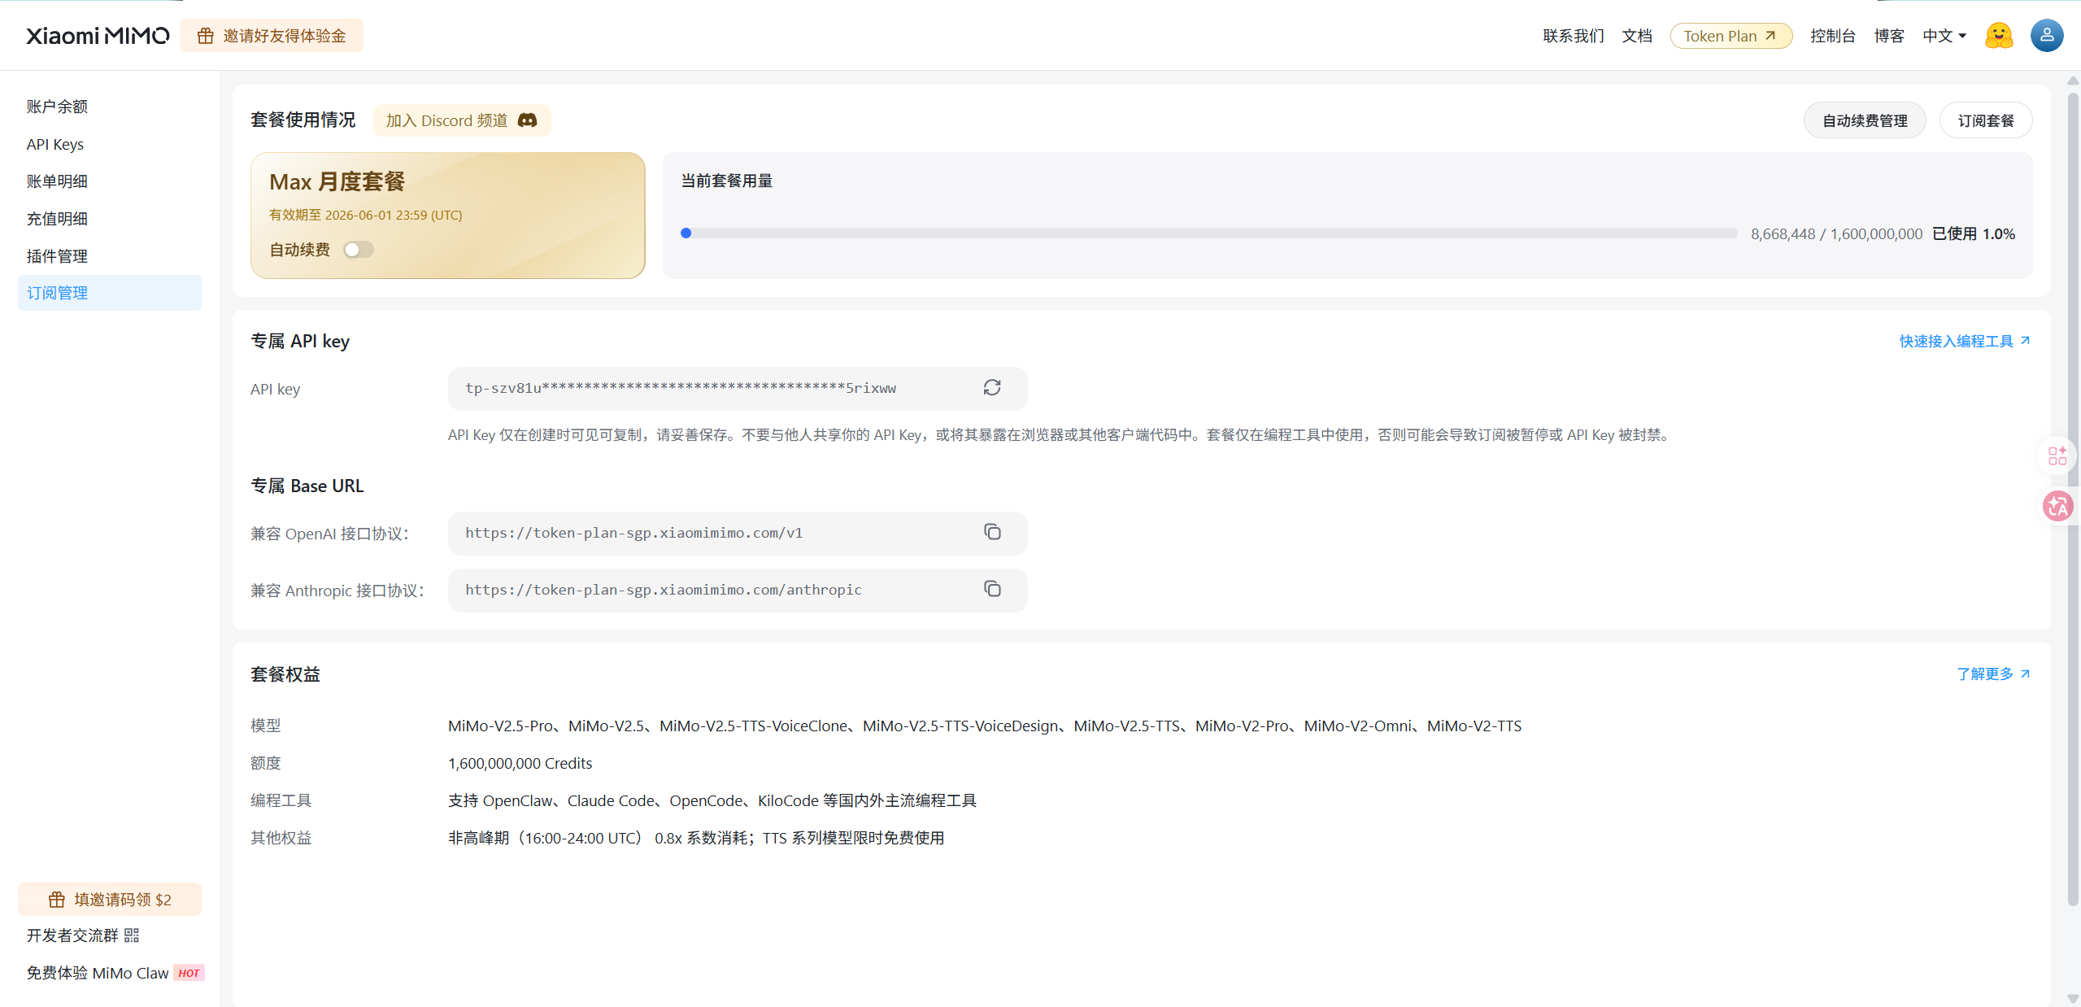Image resolution: width=2081 pixels, height=1007 pixels.
Task: Select 订阅管理 in the sidebar
Action: coord(110,293)
